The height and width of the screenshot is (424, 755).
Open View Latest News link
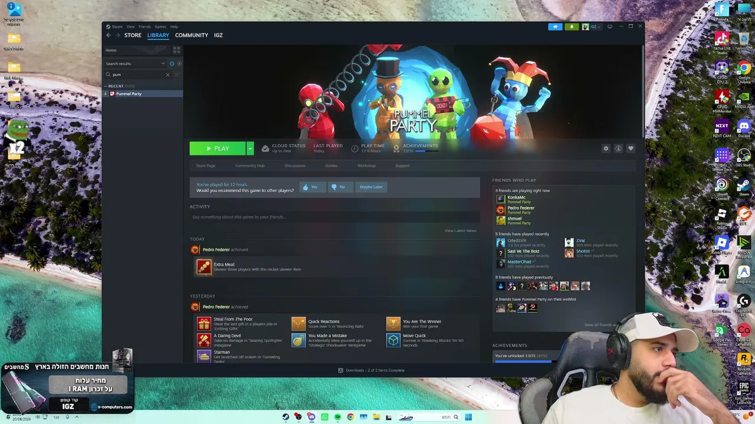(460, 231)
